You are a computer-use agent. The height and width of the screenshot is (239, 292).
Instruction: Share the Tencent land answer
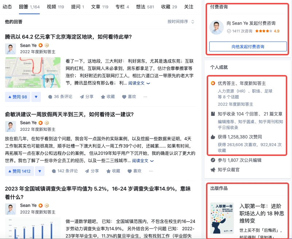87,97
